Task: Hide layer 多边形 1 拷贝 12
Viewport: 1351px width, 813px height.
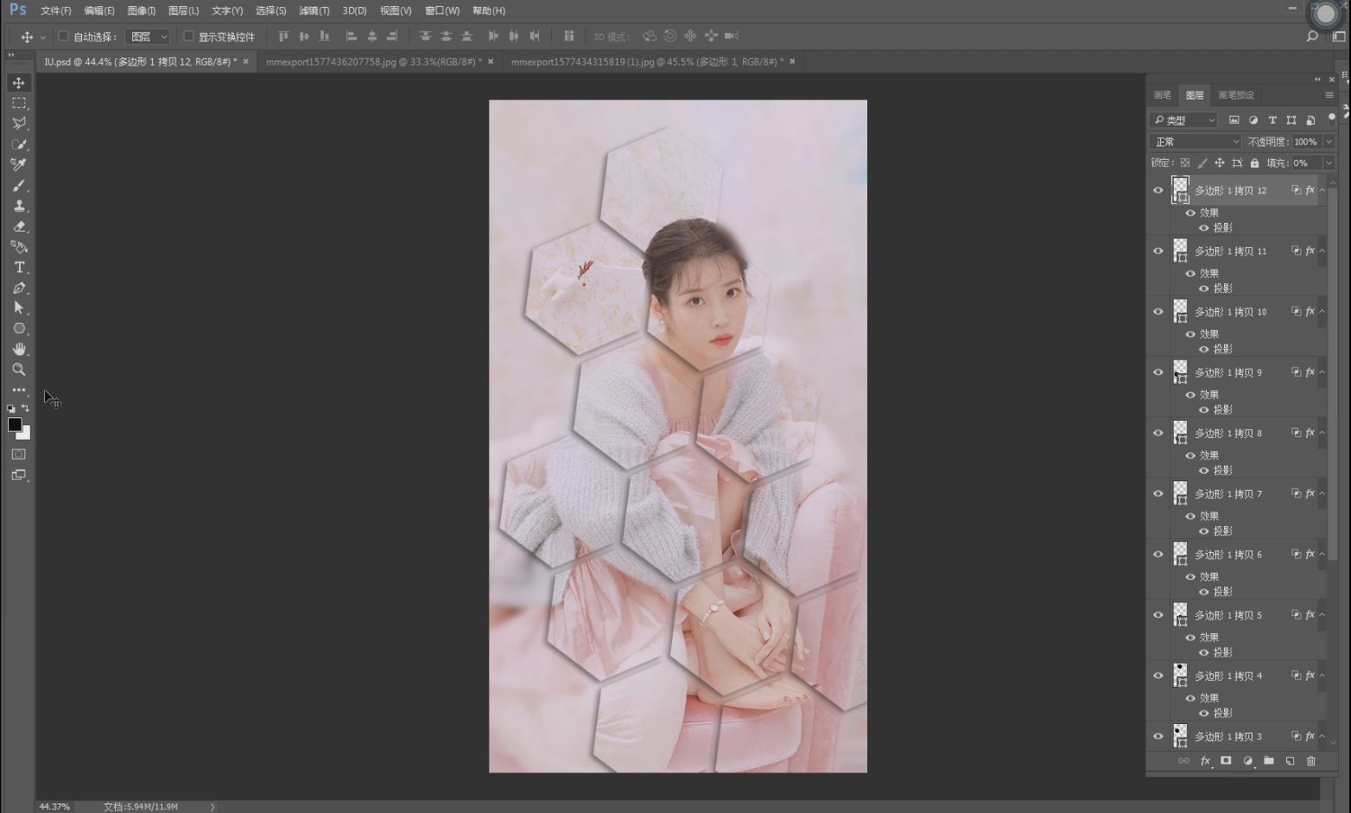Action: coord(1158,190)
